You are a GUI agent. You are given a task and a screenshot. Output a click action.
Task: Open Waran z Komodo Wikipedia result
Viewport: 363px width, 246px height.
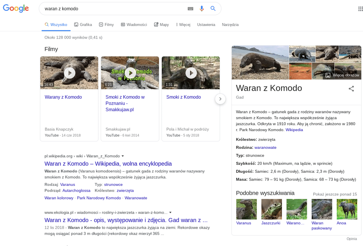[x=108, y=163]
